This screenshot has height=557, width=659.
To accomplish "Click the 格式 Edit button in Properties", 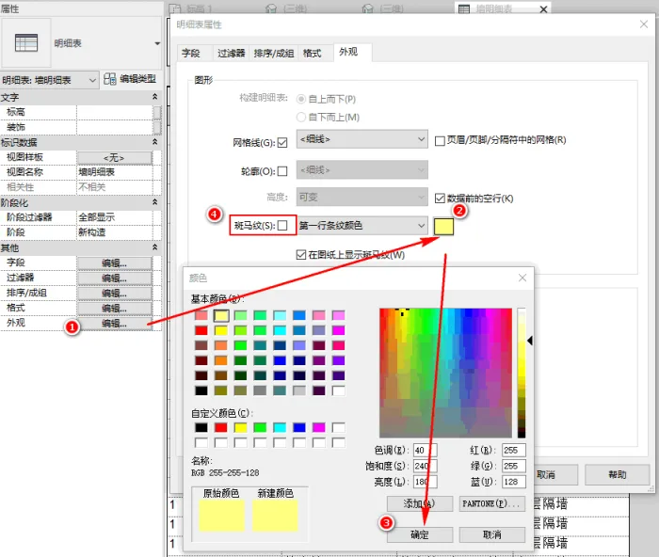I will pyautogui.click(x=114, y=309).
